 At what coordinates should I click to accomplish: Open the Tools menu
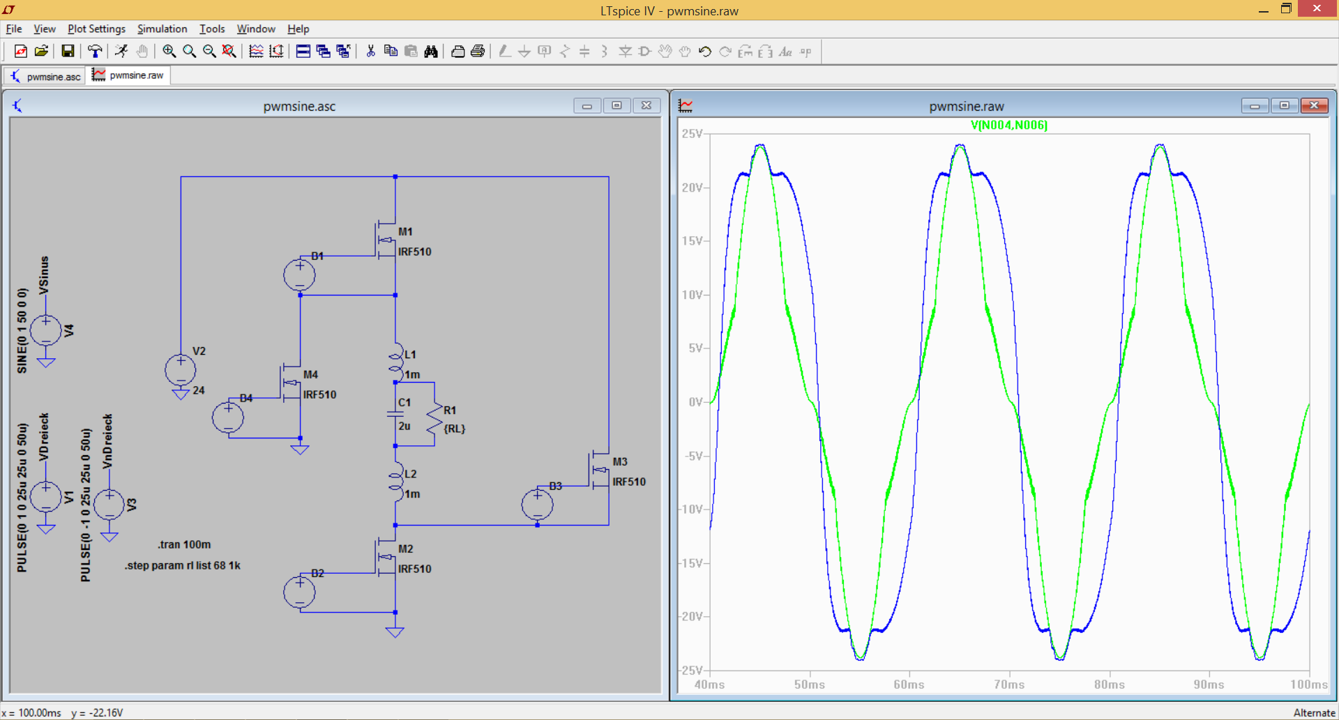(x=212, y=29)
